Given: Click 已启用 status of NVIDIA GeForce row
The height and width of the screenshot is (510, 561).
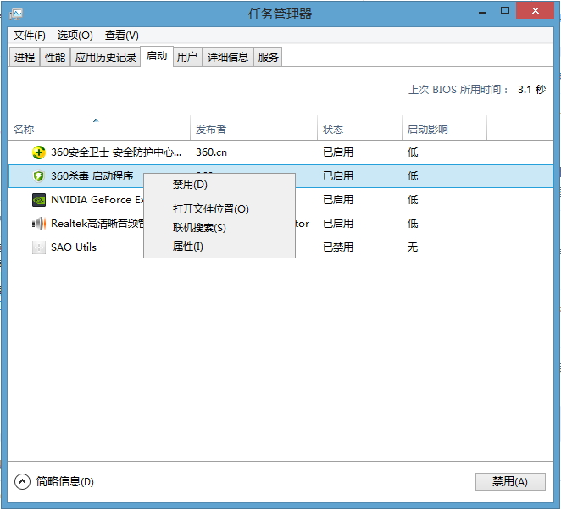Looking at the screenshot, I should click(x=338, y=200).
